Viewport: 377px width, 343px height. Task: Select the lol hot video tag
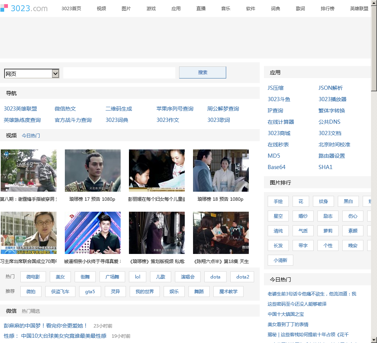tap(138, 277)
